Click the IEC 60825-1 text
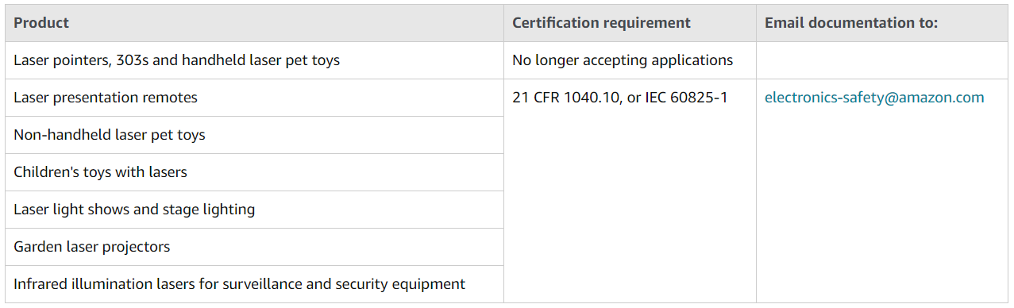Viewport: 1014px width, 308px height. point(684,98)
